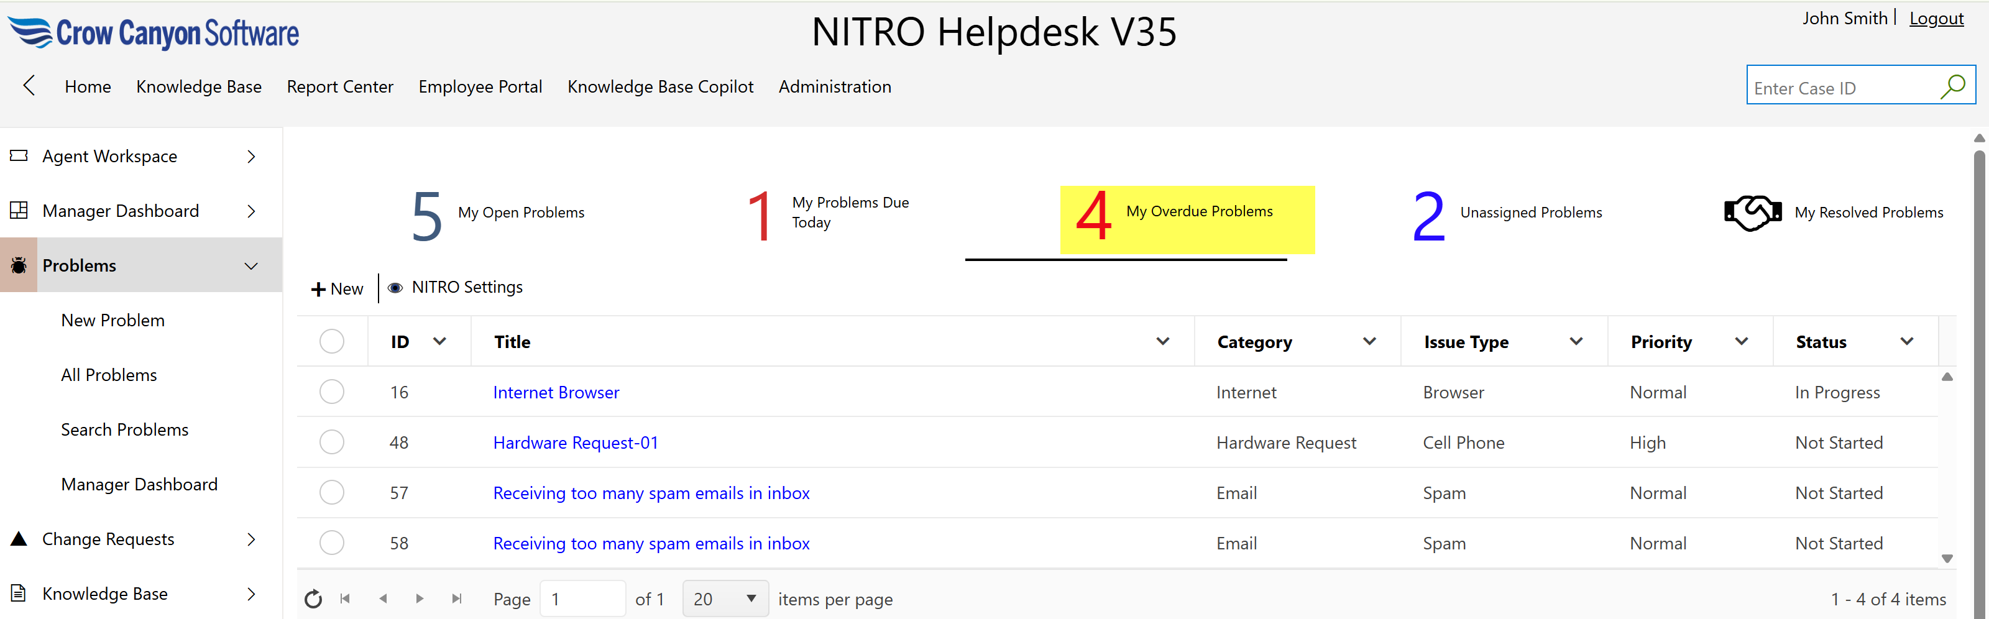Click the refresh icon in the pager
Image resolution: width=1989 pixels, height=619 pixels.
coord(313,599)
